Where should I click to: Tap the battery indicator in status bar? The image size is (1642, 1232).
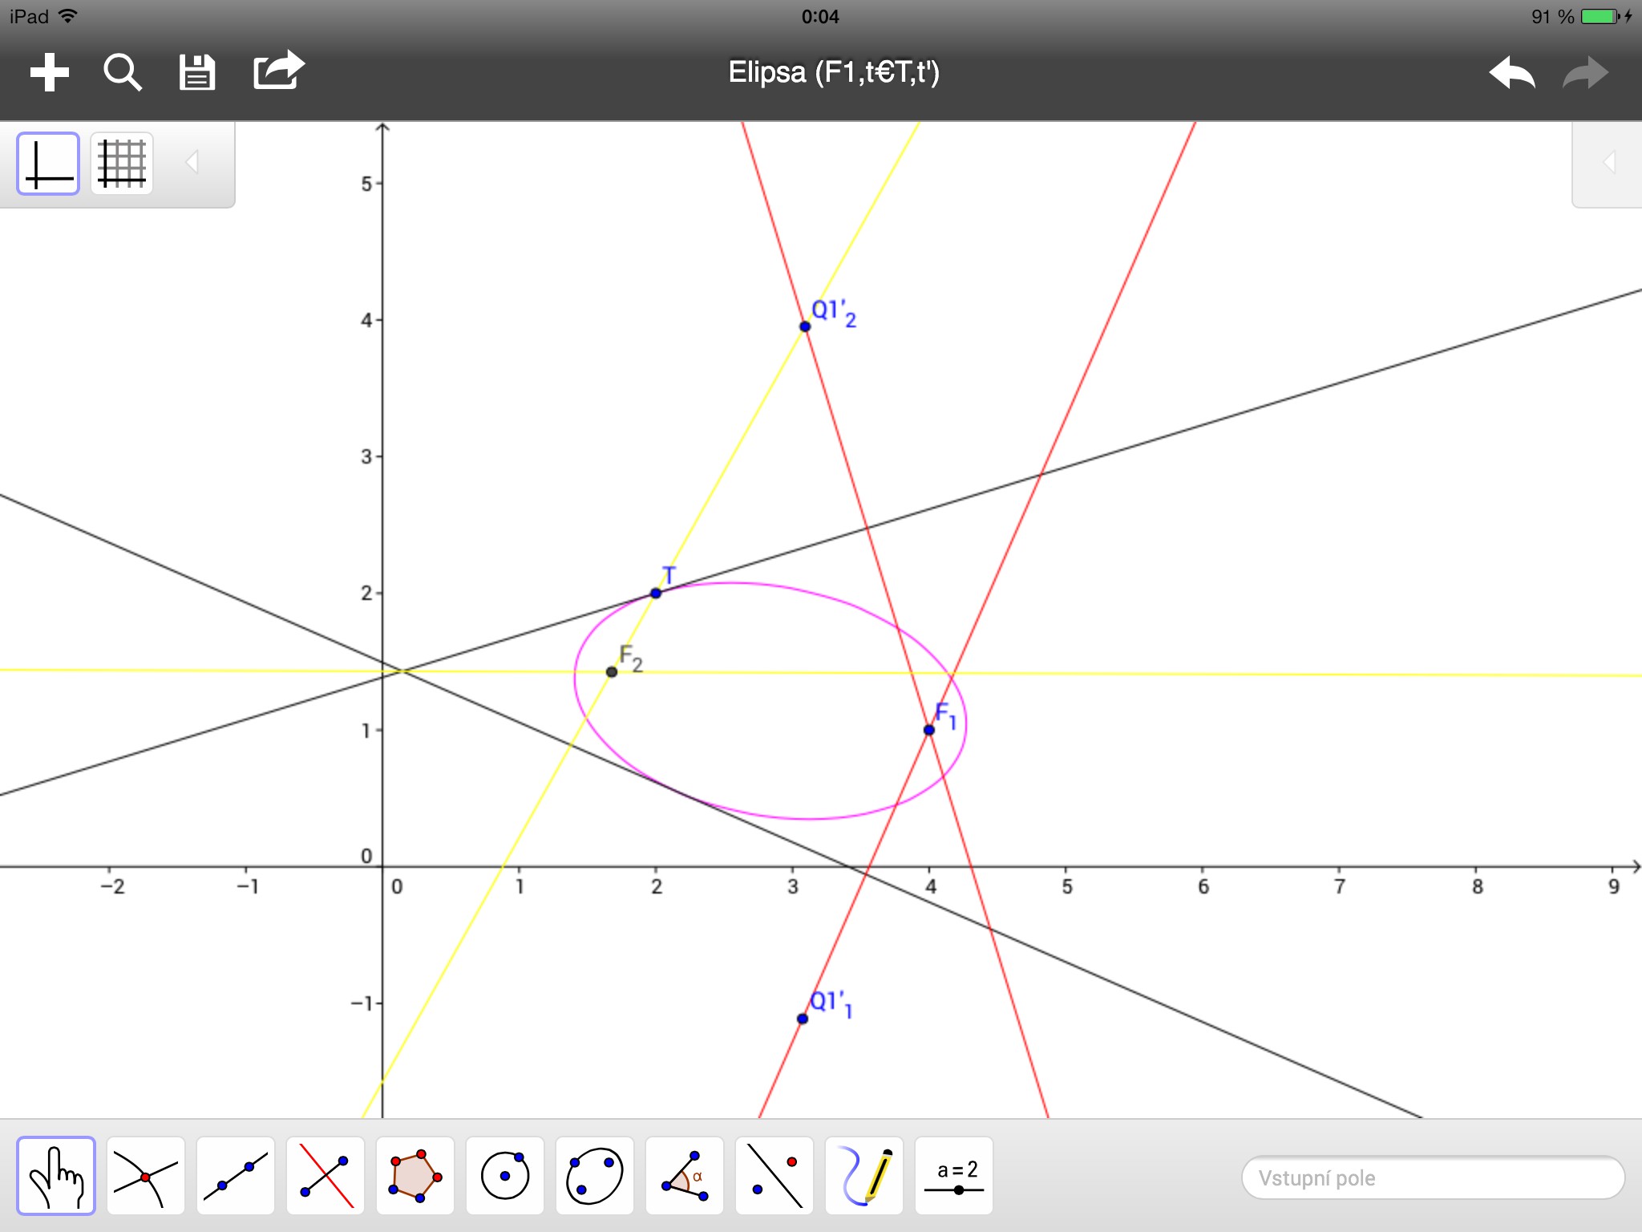pyautogui.click(x=1601, y=17)
